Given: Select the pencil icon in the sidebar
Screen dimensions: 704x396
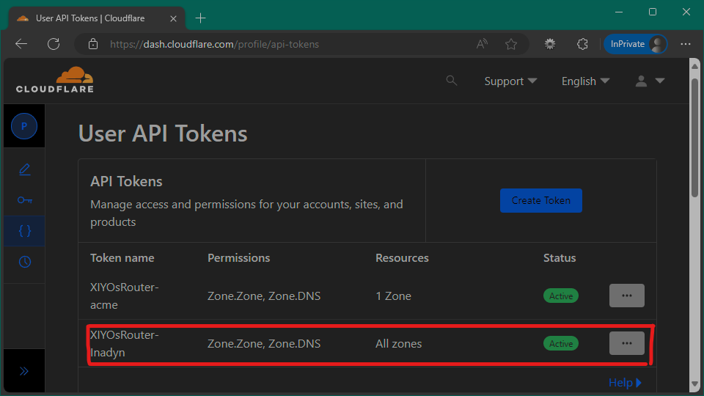Looking at the screenshot, I should 24,169.
